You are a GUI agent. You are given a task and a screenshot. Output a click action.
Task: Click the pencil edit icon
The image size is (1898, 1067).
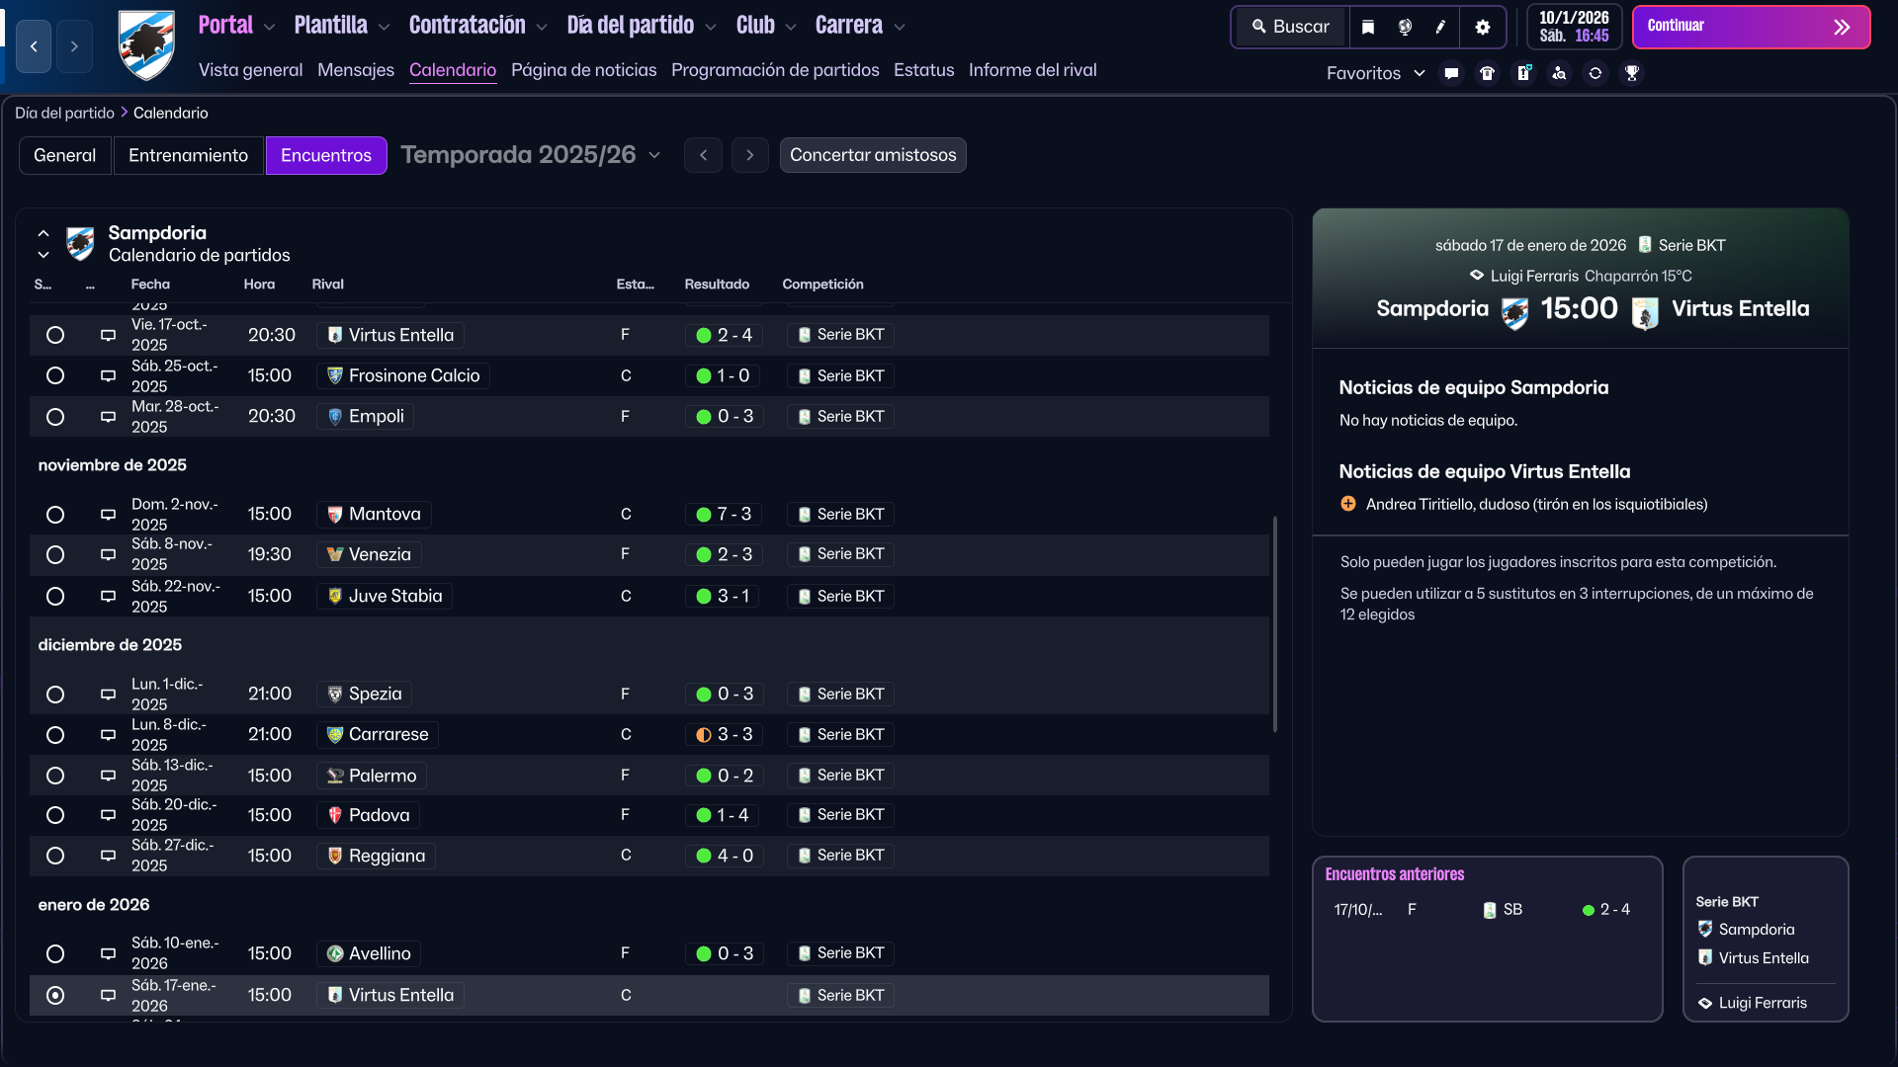click(x=1440, y=27)
